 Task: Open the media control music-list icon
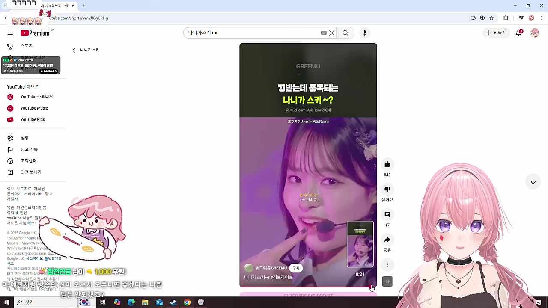tap(521, 18)
